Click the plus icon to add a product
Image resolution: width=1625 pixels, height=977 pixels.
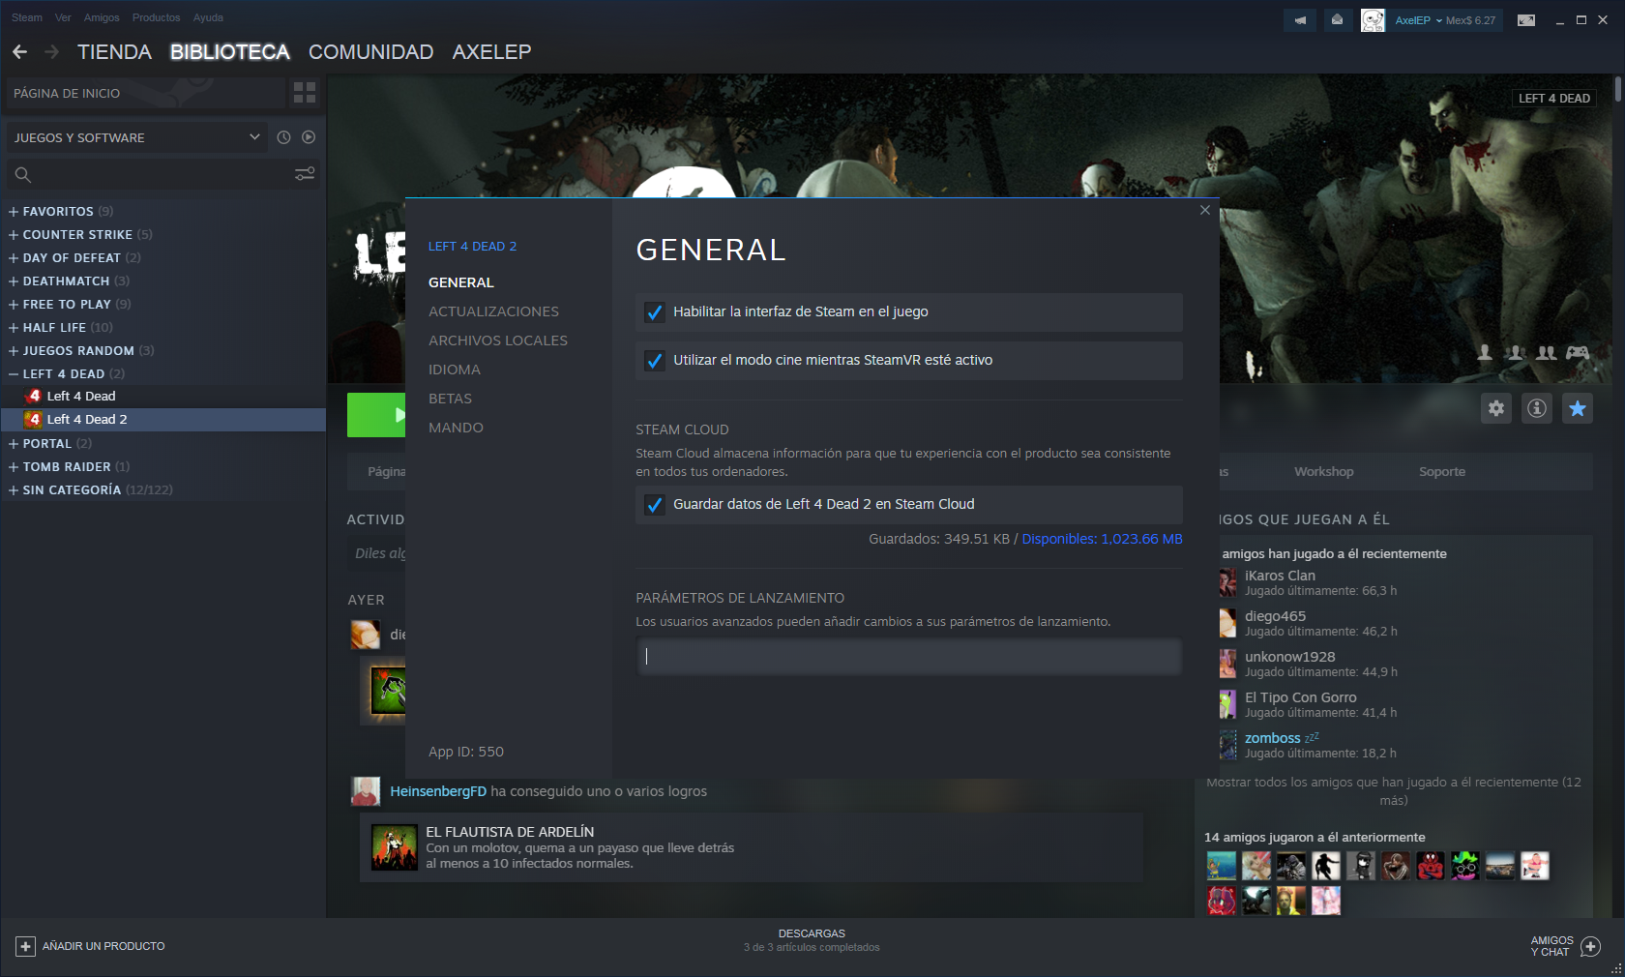pos(26,946)
